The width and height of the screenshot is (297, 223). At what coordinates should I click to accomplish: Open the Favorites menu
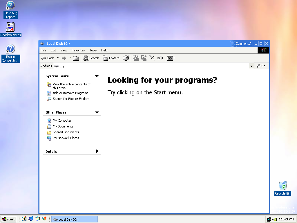point(78,50)
